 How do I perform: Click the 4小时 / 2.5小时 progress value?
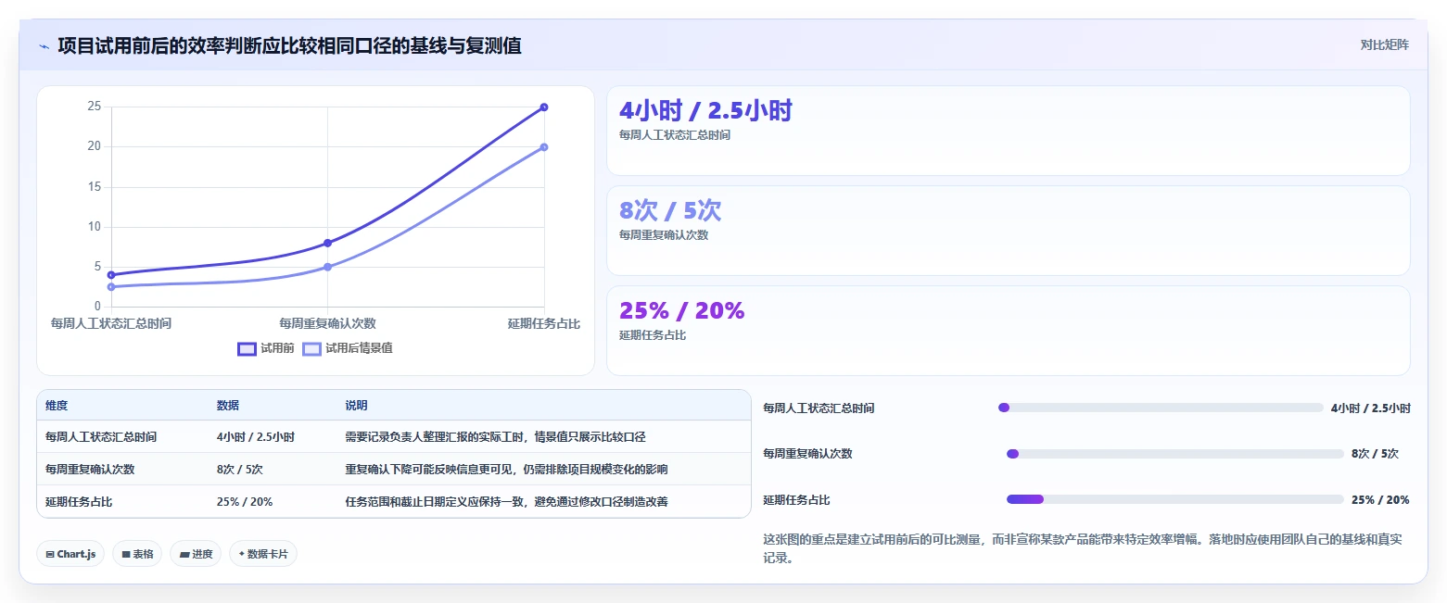pos(1371,408)
